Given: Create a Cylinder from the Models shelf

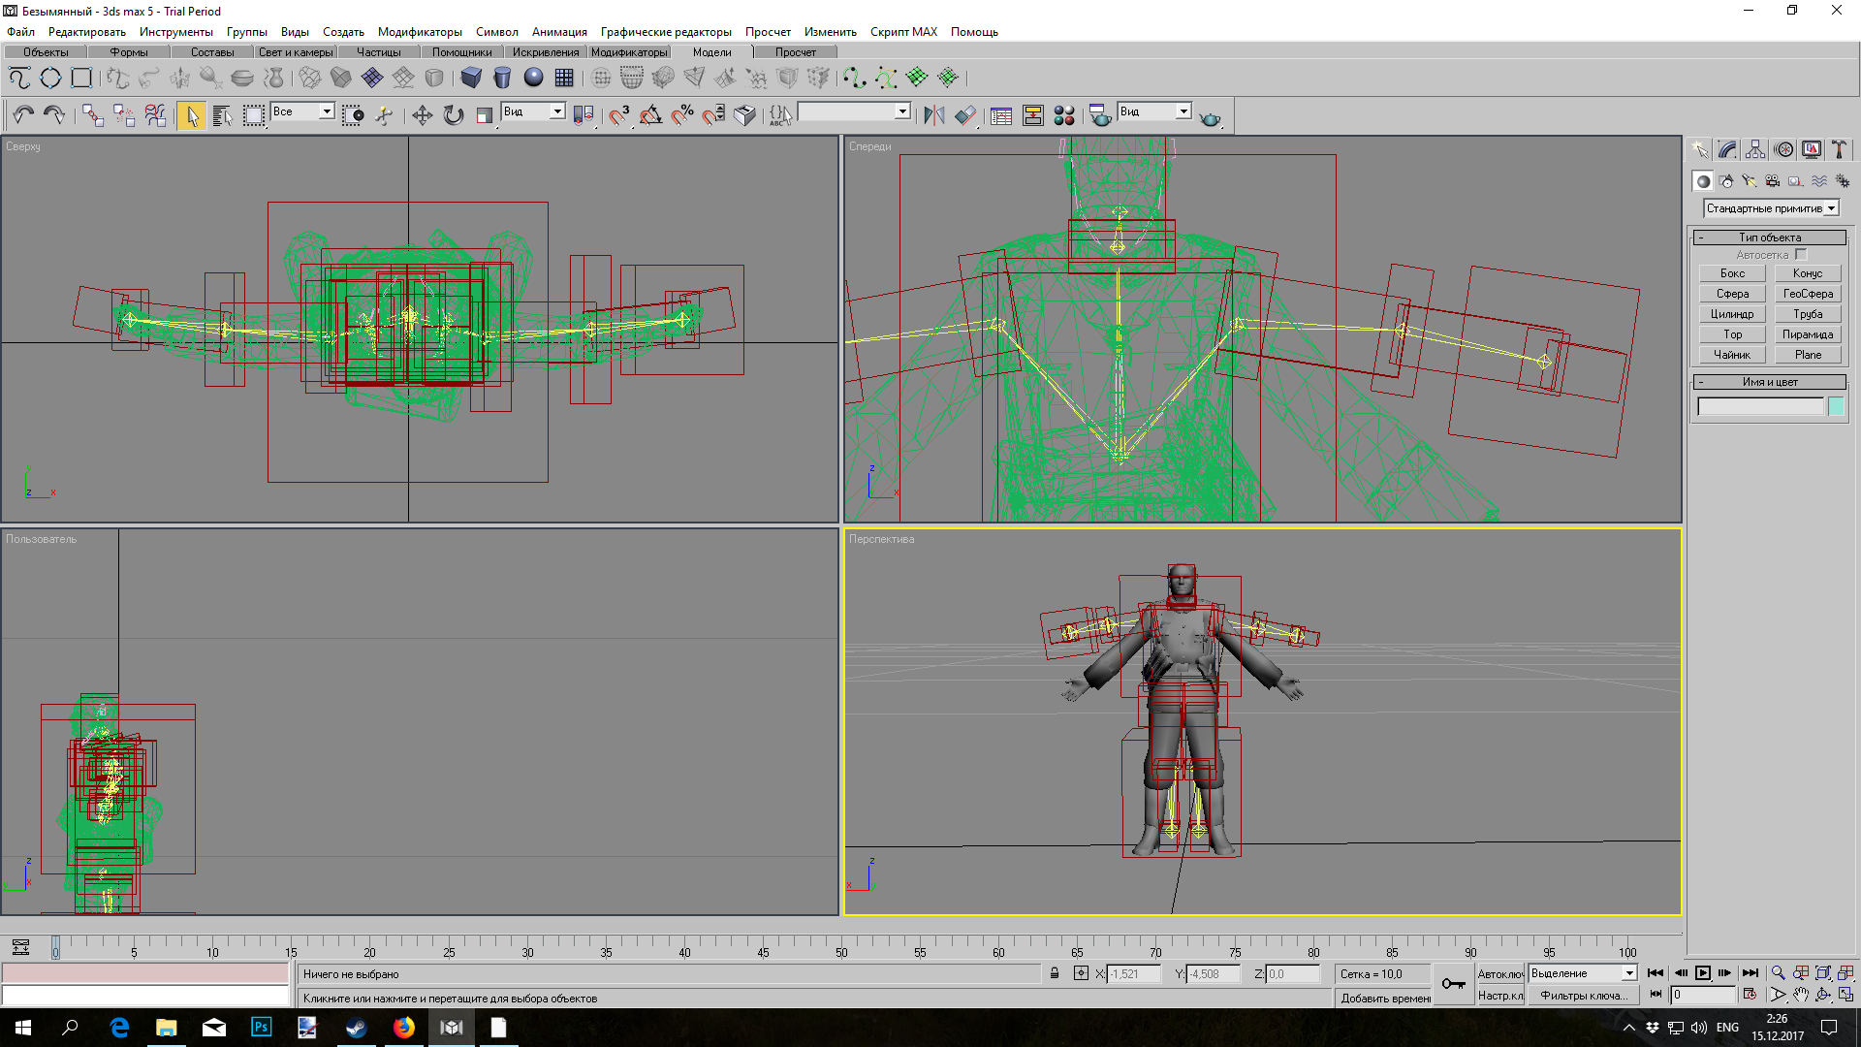Looking at the screenshot, I should (x=502, y=78).
